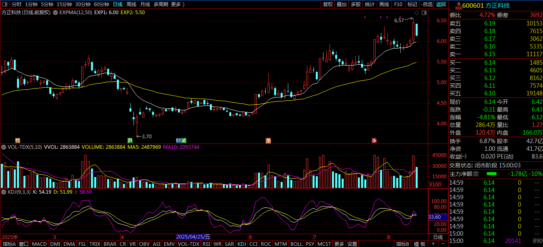Select the 周线 weekly period tab

[131, 4]
